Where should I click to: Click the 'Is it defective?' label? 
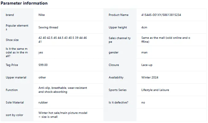click(118, 103)
